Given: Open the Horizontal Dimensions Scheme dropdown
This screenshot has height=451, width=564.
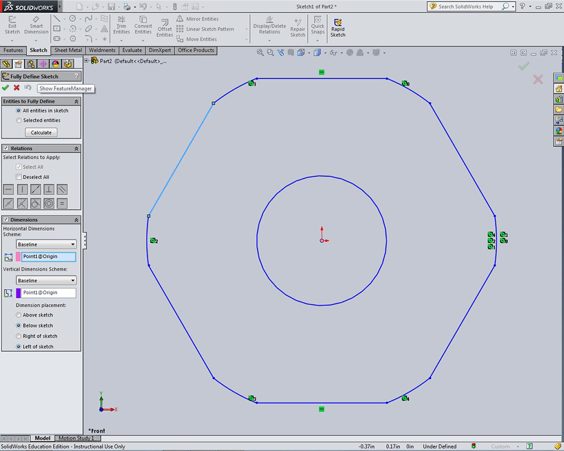Looking at the screenshot, I should click(46, 244).
